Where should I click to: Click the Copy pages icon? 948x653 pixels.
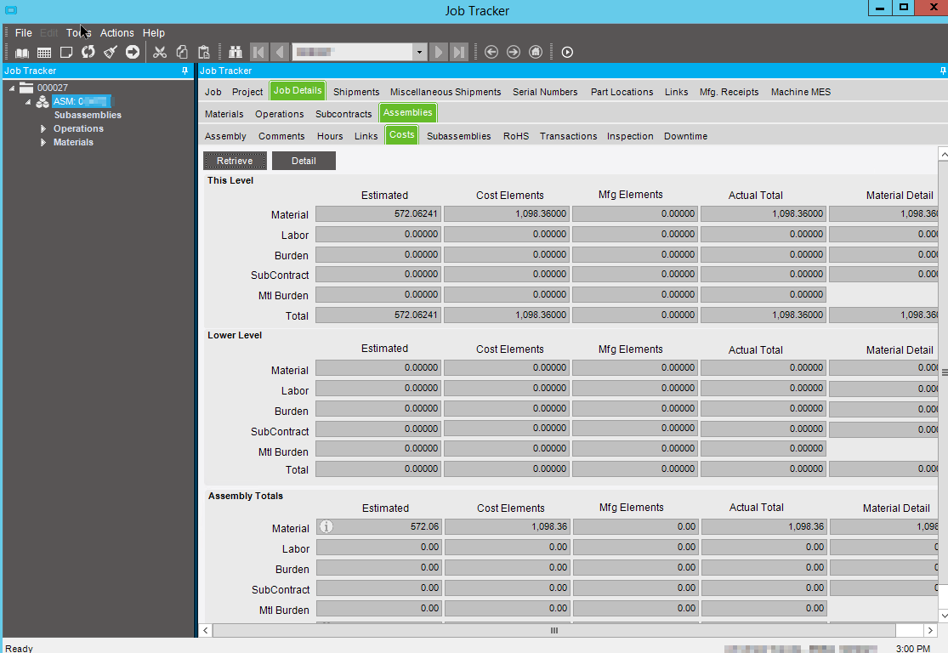point(182,52)
